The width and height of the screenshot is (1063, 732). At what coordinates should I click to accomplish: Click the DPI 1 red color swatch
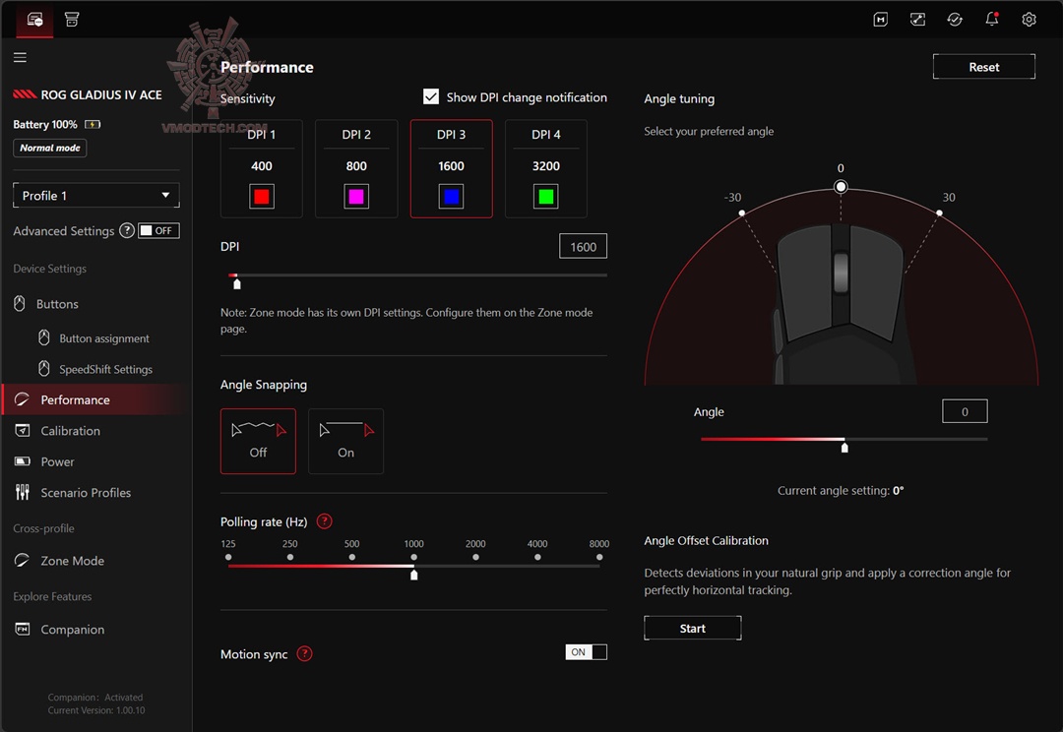tap(262, 197)
